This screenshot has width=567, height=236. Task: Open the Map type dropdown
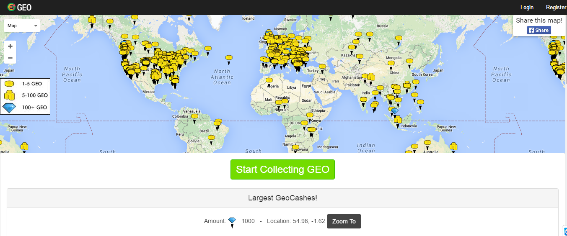[x=22, y=26]
